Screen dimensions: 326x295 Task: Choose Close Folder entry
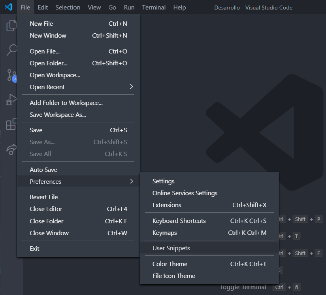coord(78,221)
